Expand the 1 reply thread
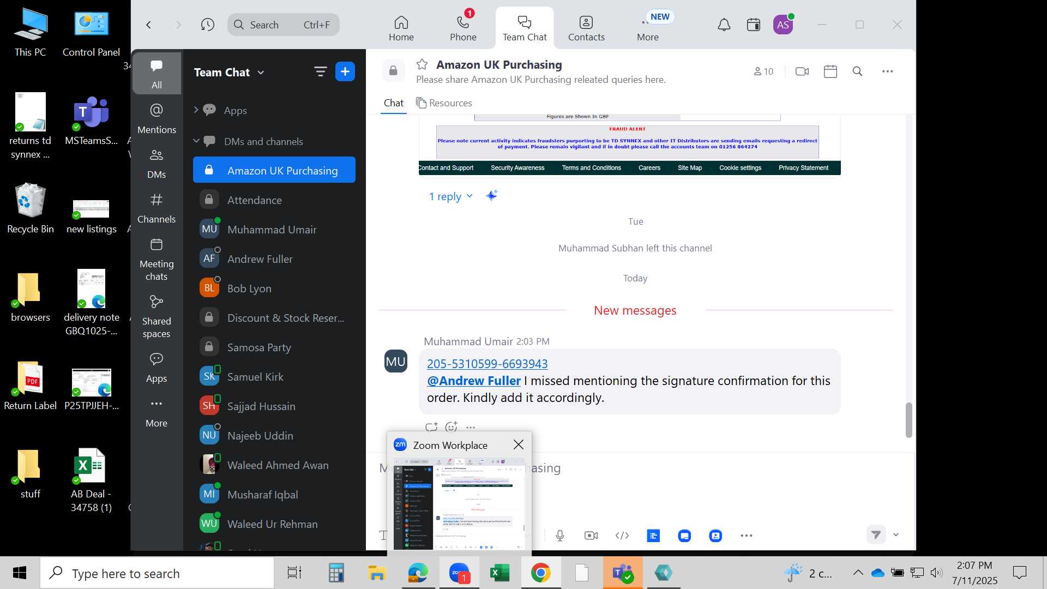Screen dimensions: 1047x589 450,196
